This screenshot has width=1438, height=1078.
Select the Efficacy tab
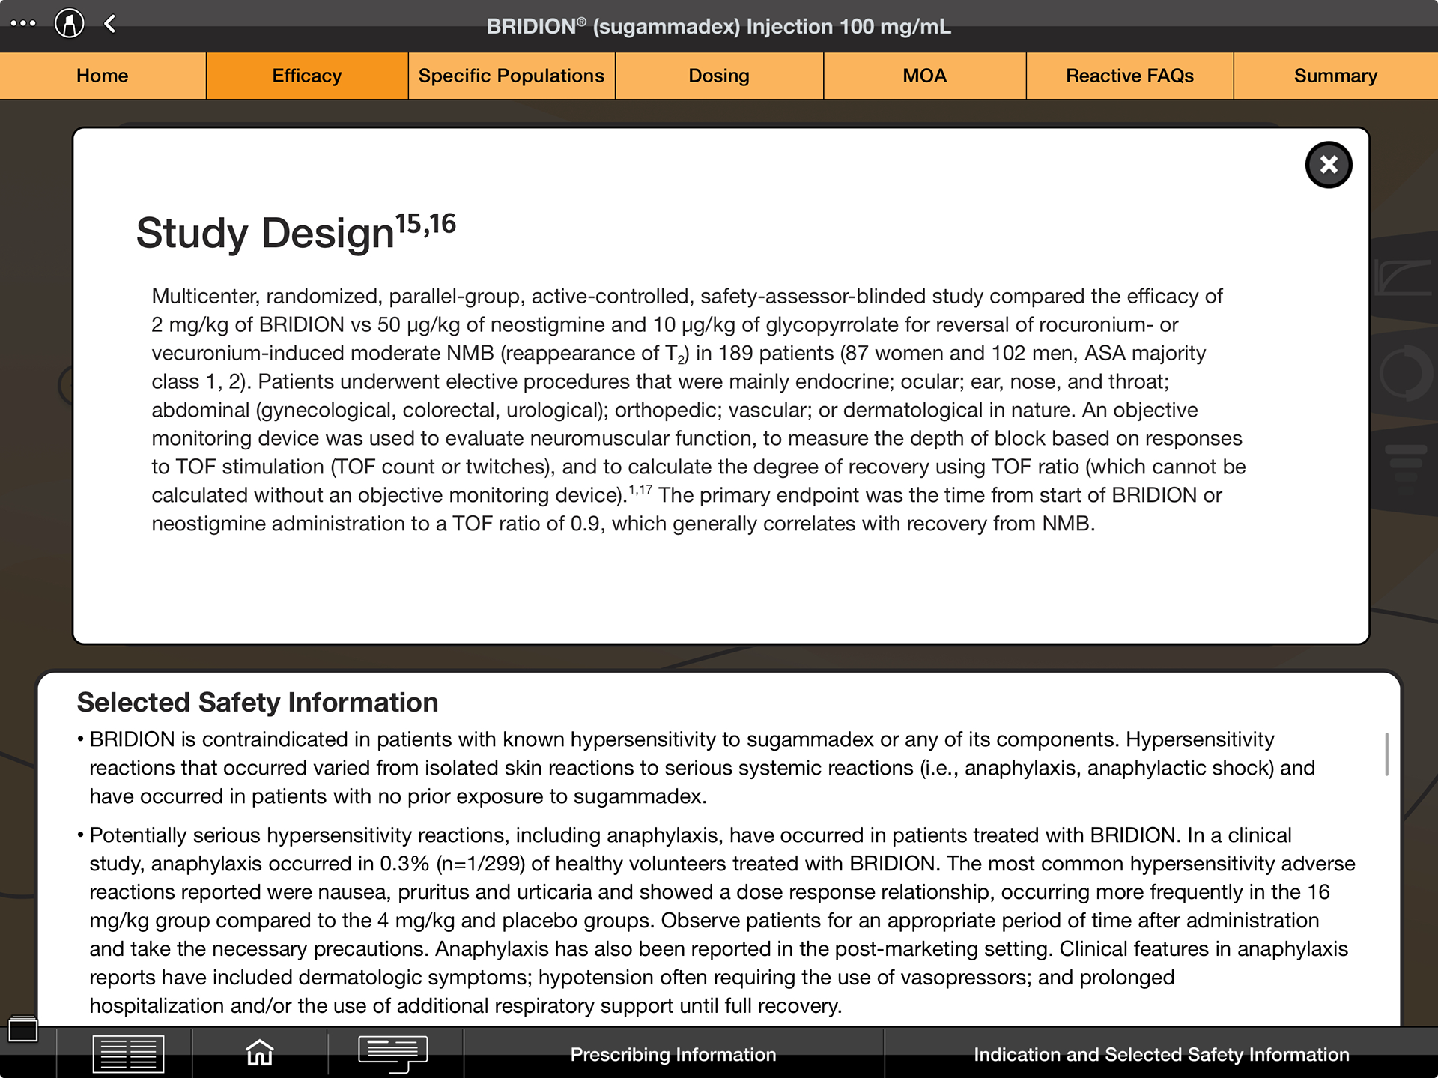[x=307, y=76]
